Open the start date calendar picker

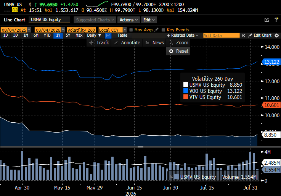point(29,30)
